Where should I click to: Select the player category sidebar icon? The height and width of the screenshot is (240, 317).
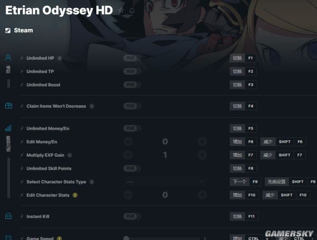coord(8,57)
